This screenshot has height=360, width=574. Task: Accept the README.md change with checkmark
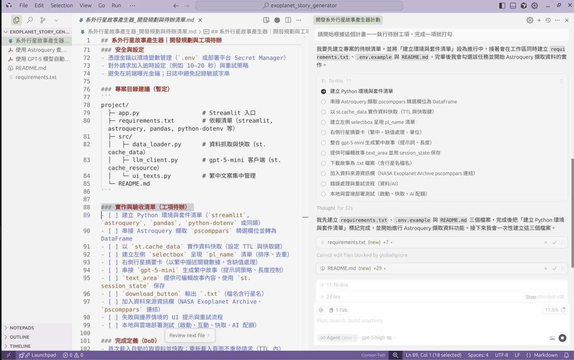pyautogui.click(x=554, y=268)
